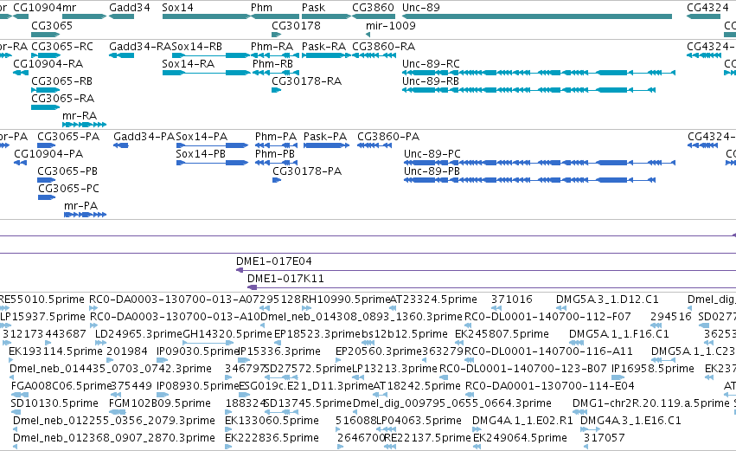Viewport: 736px width, 451px height.
Task: Click transcript Pask-RA
Action: coord(326,55)
